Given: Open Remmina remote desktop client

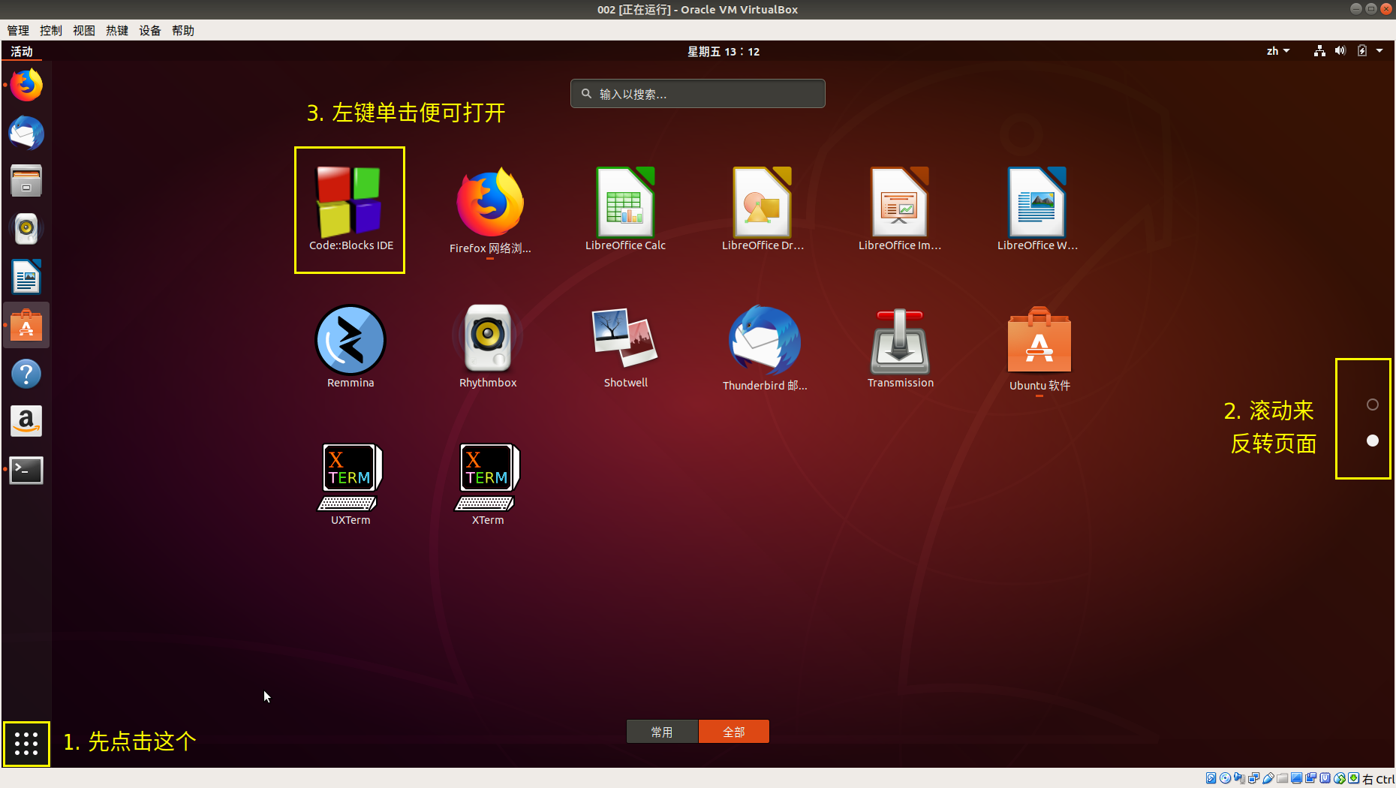Looking at the screenshot, I should [x=350, y=341].
